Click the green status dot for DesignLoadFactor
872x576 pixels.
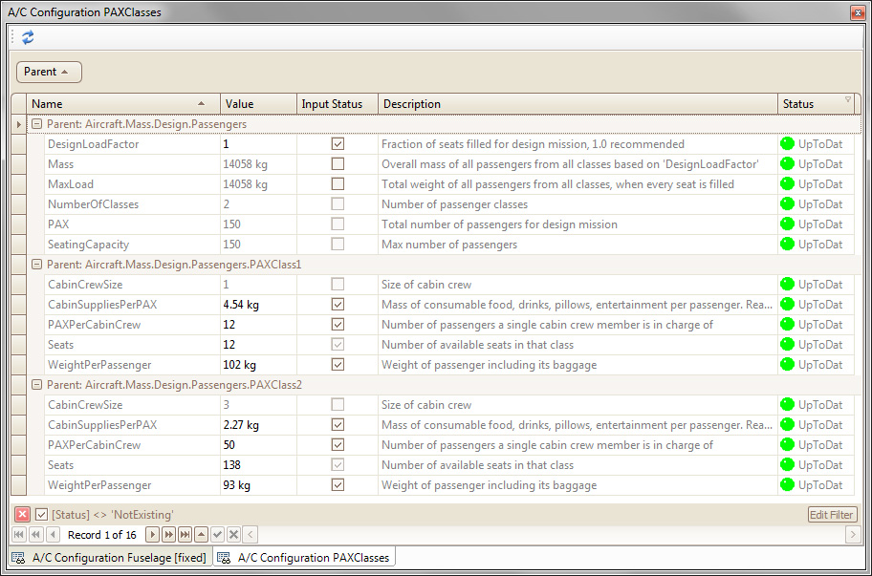(787, 144)
